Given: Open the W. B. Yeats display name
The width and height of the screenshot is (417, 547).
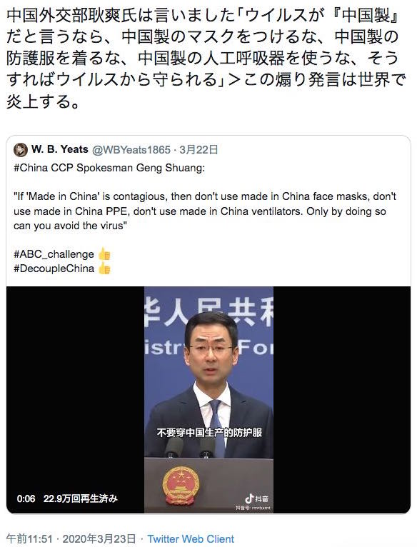Looking at the screenshot, I should click(60, 149).
